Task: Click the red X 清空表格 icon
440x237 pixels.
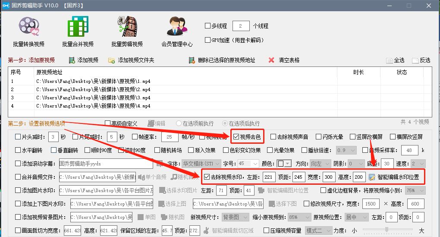Action: coord(271,60)
